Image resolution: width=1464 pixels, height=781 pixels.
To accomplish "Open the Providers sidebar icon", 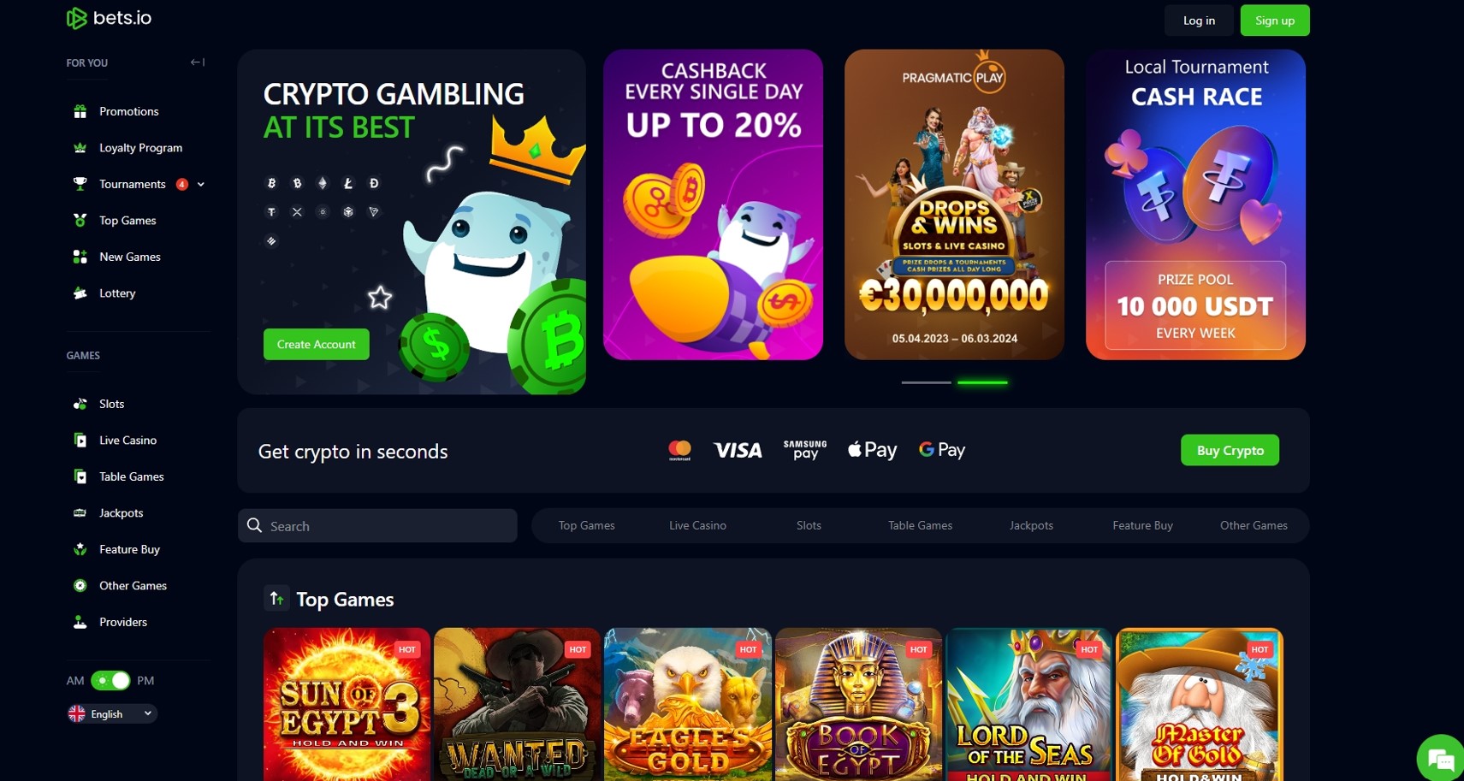I will (80, 622).
